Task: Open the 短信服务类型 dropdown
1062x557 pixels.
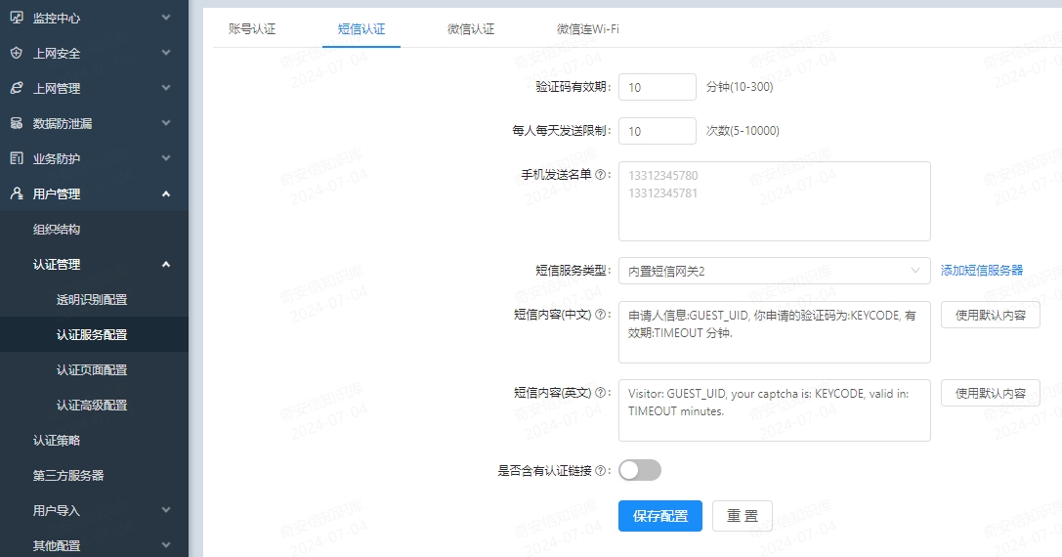Action: (x=774, y=271)
